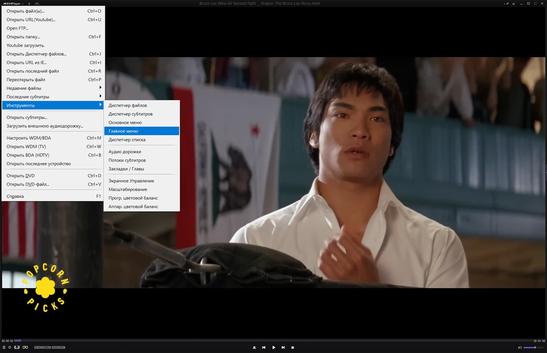547x353 pixels.
Task: Click the video capture icon in bottom bar
Action: pos(17,348)
